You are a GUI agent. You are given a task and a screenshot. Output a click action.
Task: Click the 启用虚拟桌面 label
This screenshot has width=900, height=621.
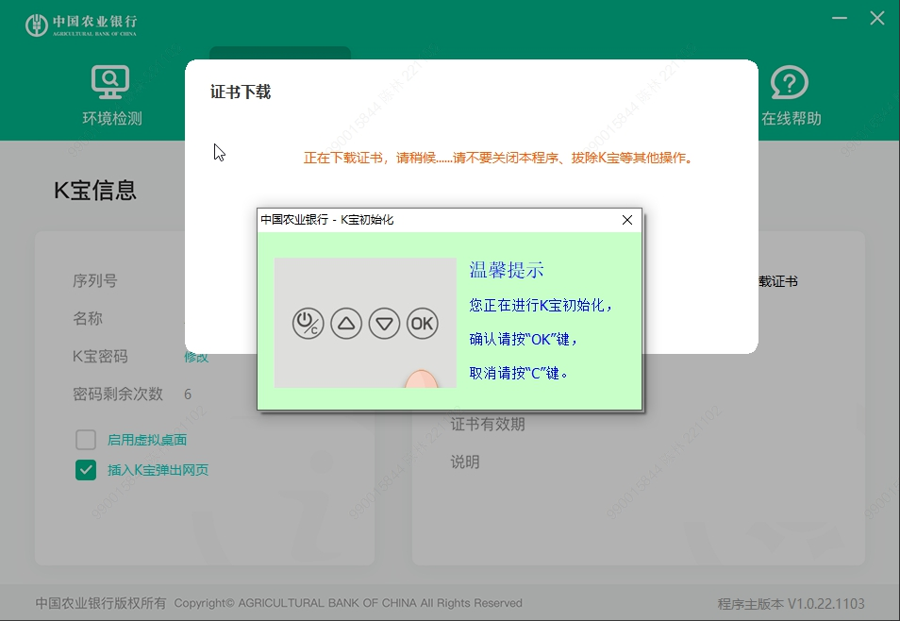[x=147, y=440]
